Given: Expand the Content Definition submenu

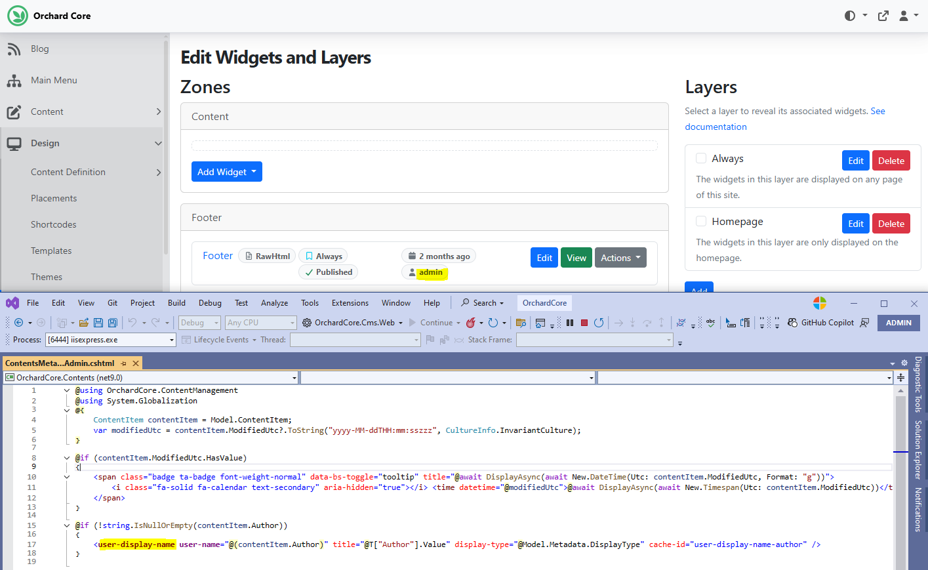Looking at the screenshot, I should [x=158, y=173].
